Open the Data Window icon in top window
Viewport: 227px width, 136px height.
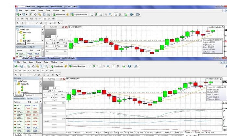click(35, 15)
